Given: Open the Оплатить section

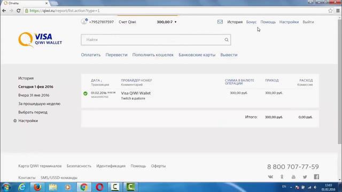Looking at the screenshot, I should pyautogui.click(x=91, y=55).
